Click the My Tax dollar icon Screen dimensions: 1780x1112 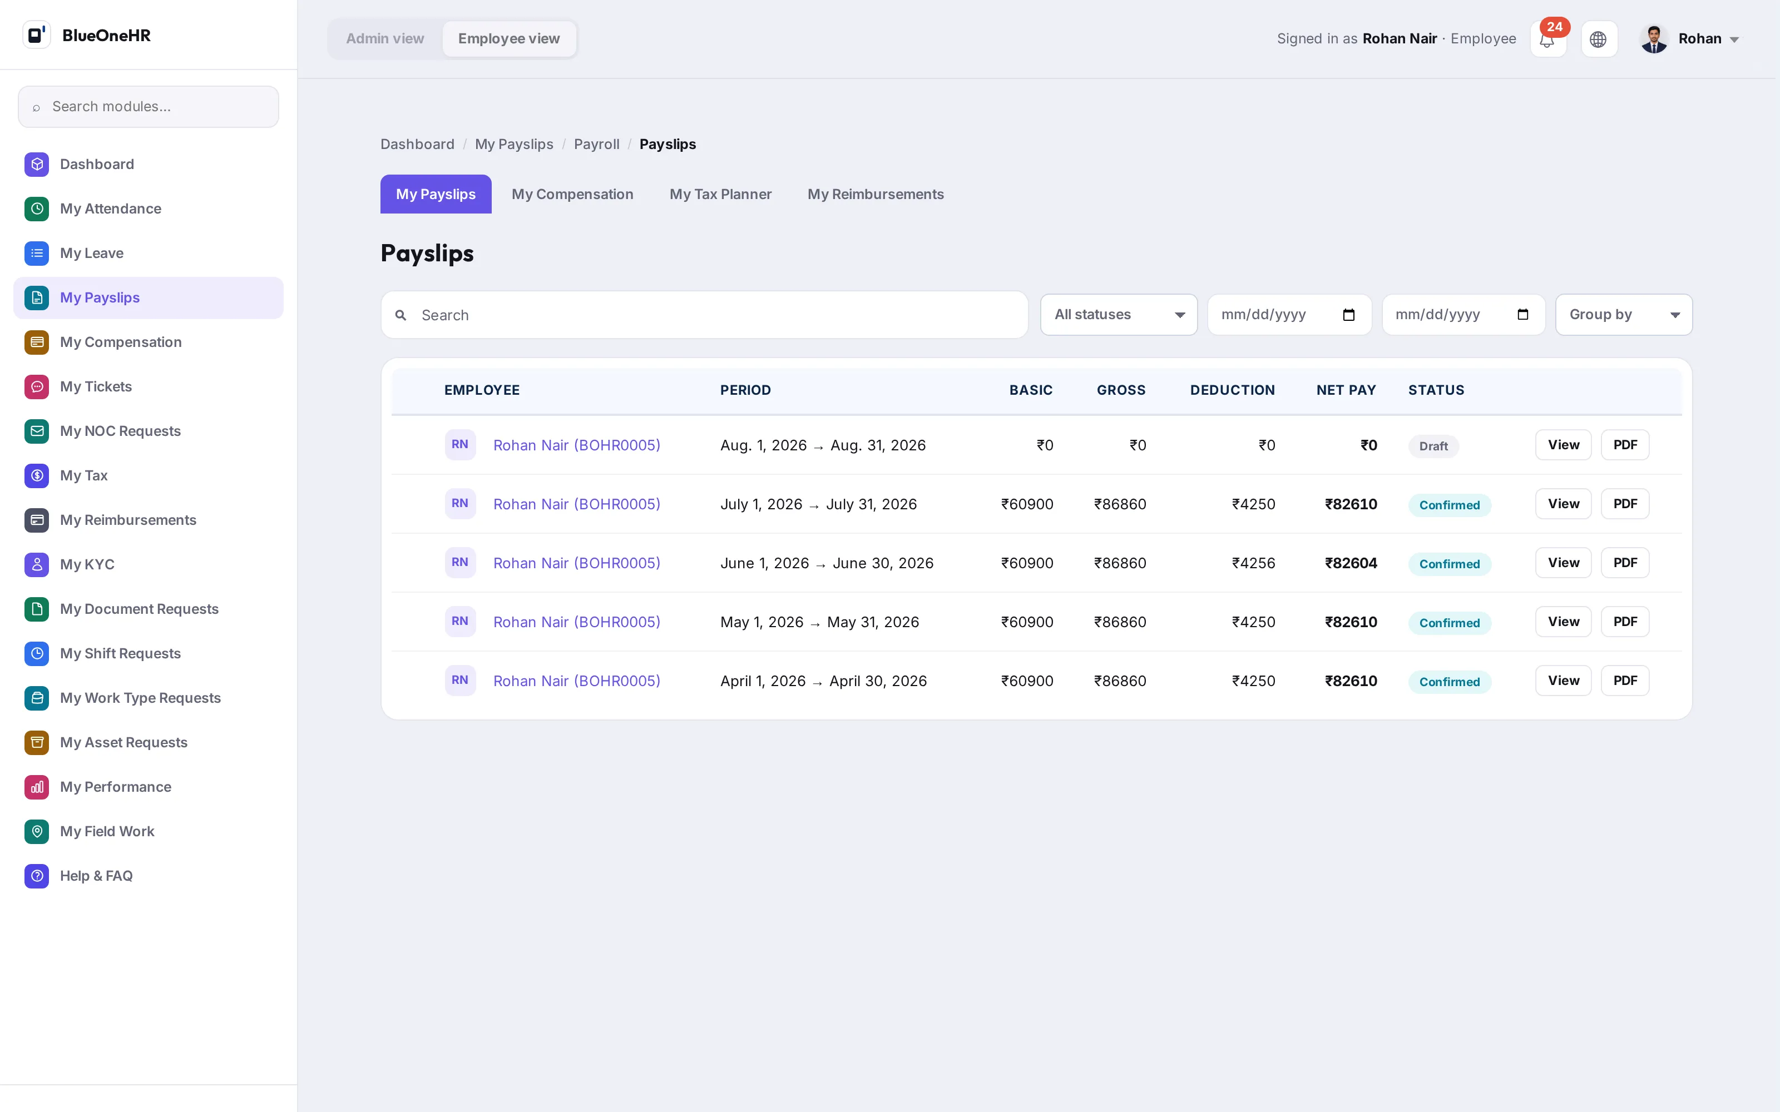click(37, 476)
